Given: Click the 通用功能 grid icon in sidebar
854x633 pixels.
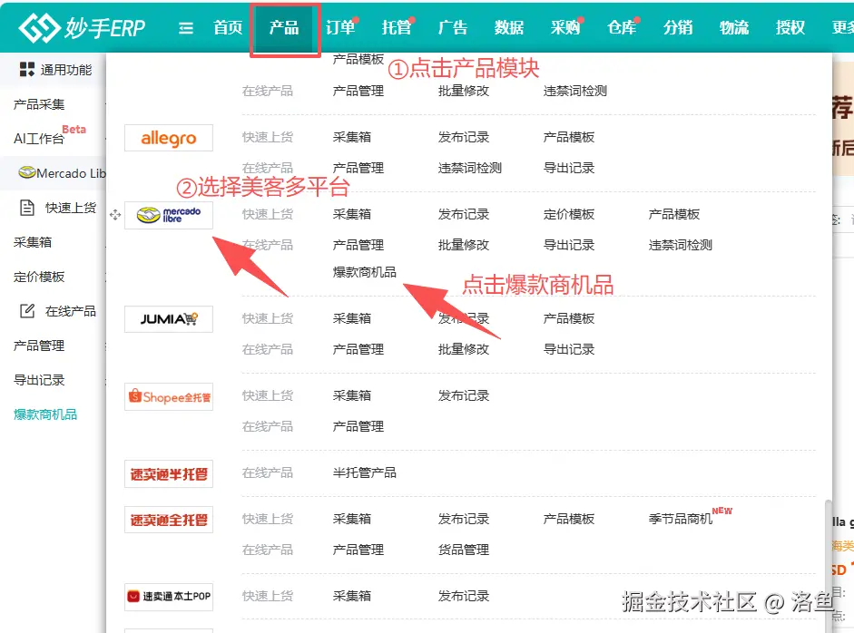Looking at the screenshot, I should 26,69.
